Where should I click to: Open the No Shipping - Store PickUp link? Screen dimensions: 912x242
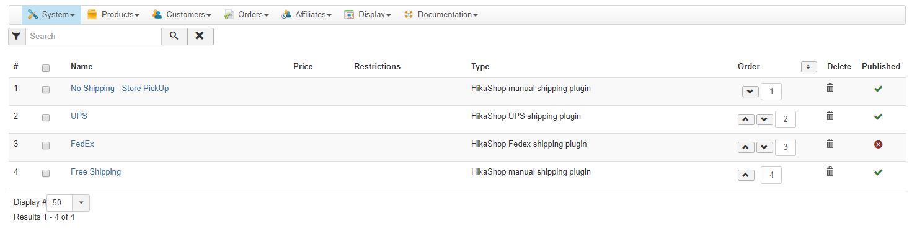click(120, 89)
